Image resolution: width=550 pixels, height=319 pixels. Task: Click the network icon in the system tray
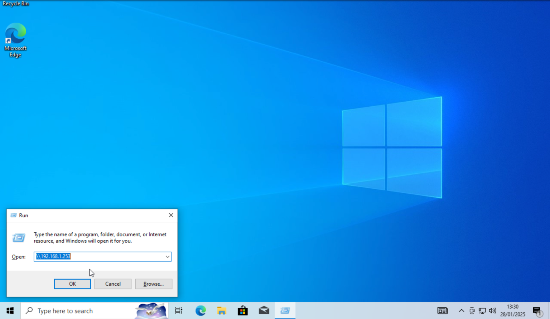[482, 311]
